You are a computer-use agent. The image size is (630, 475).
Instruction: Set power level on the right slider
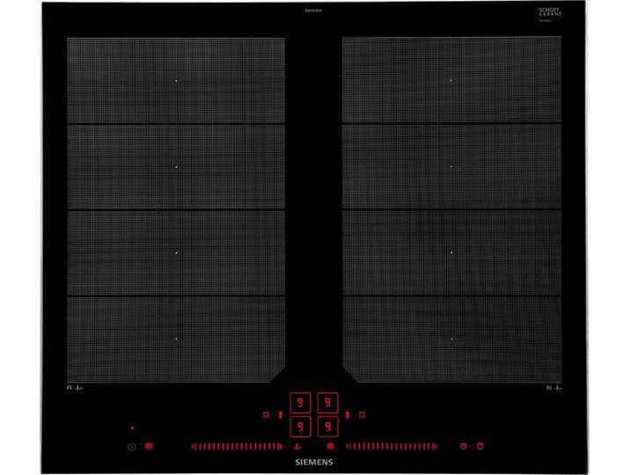click(392, 446)
